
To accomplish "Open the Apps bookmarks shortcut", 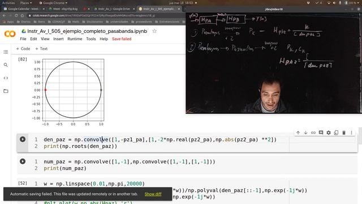I will 8,22.
